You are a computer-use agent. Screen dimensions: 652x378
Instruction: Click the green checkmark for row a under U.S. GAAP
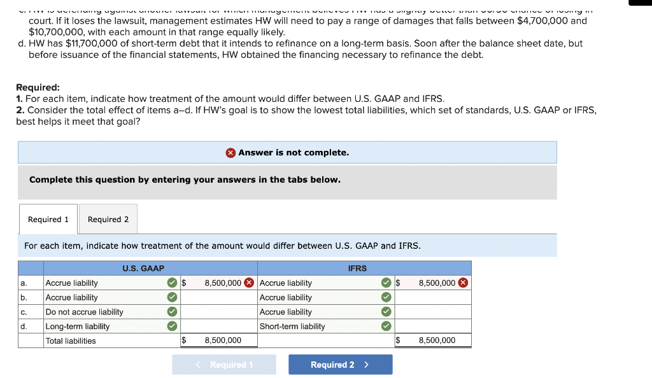tap(171, 283)
